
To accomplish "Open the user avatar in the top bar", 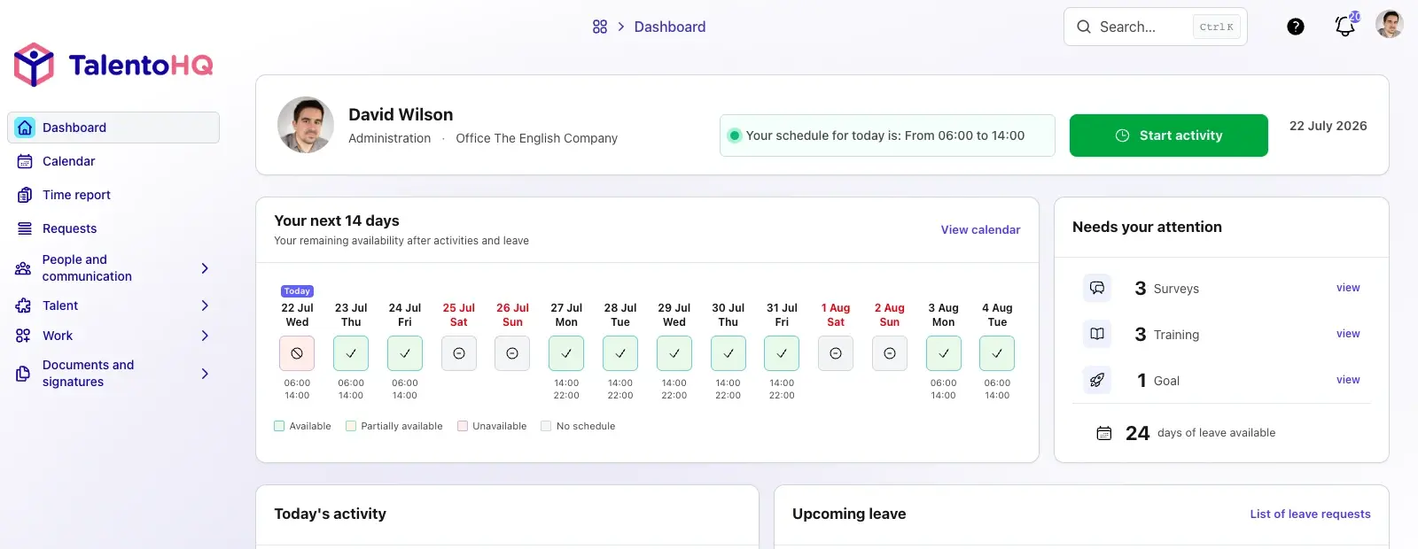I will [1390, 25].
